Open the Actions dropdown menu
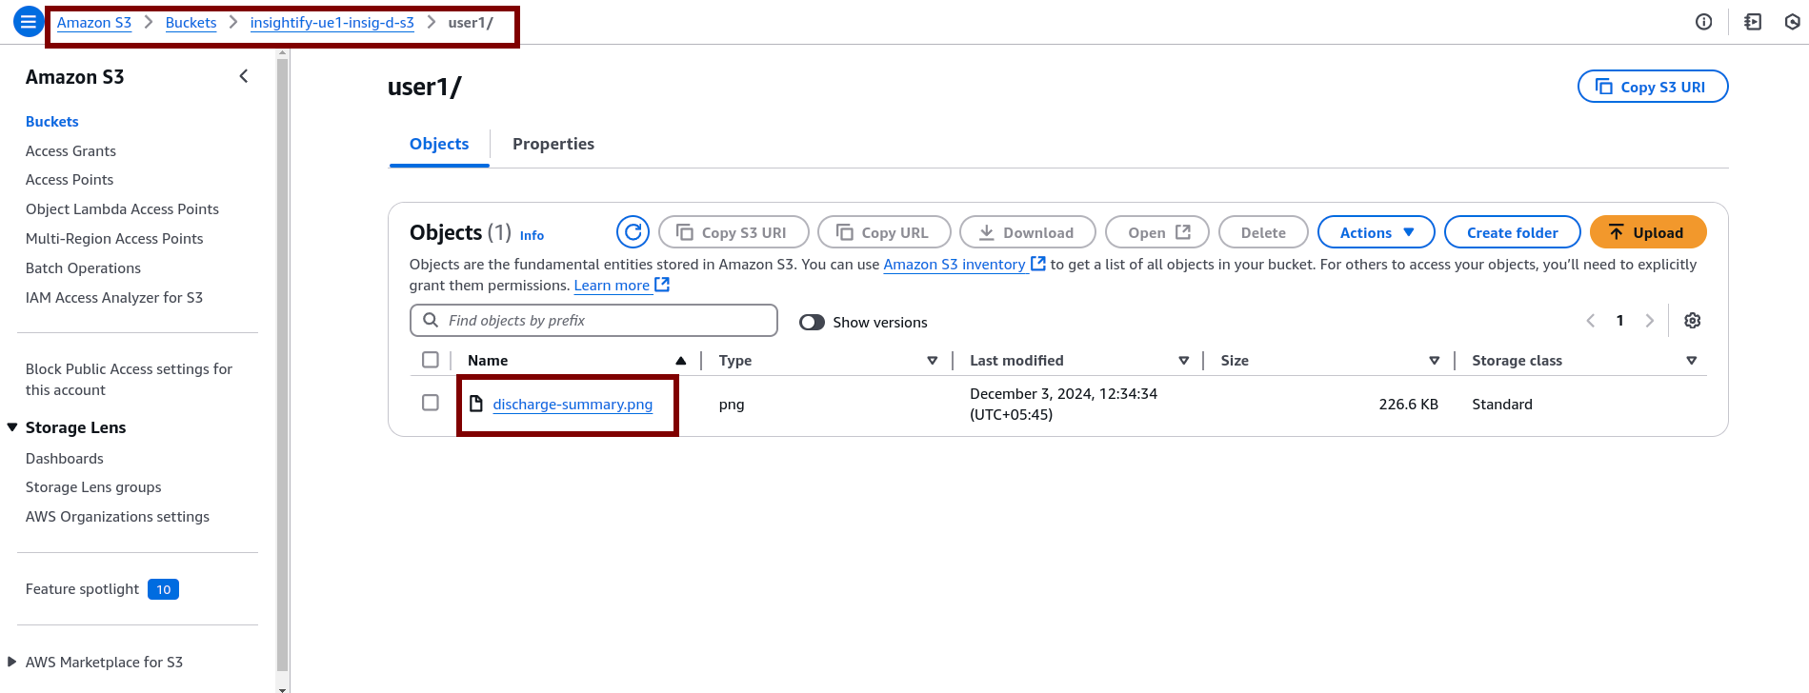 tap(1376, 232)
